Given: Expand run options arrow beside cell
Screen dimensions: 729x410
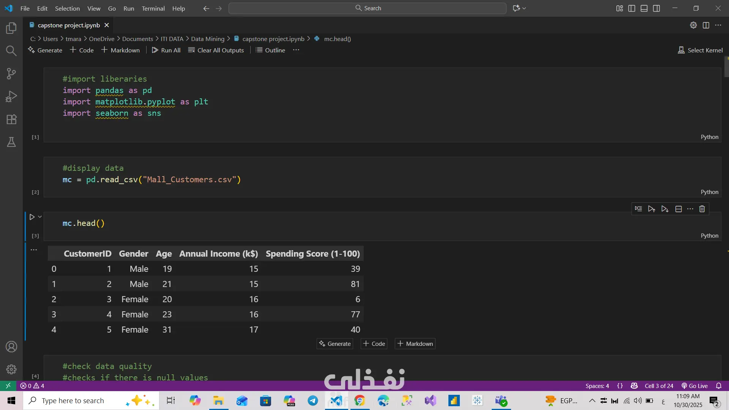Looking at the screenshot, I should 40,217.
